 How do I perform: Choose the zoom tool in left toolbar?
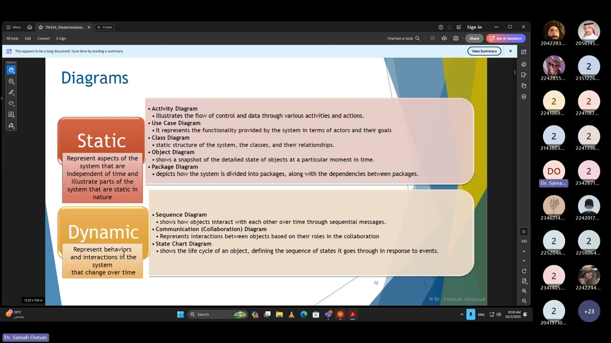coord(11,81)
